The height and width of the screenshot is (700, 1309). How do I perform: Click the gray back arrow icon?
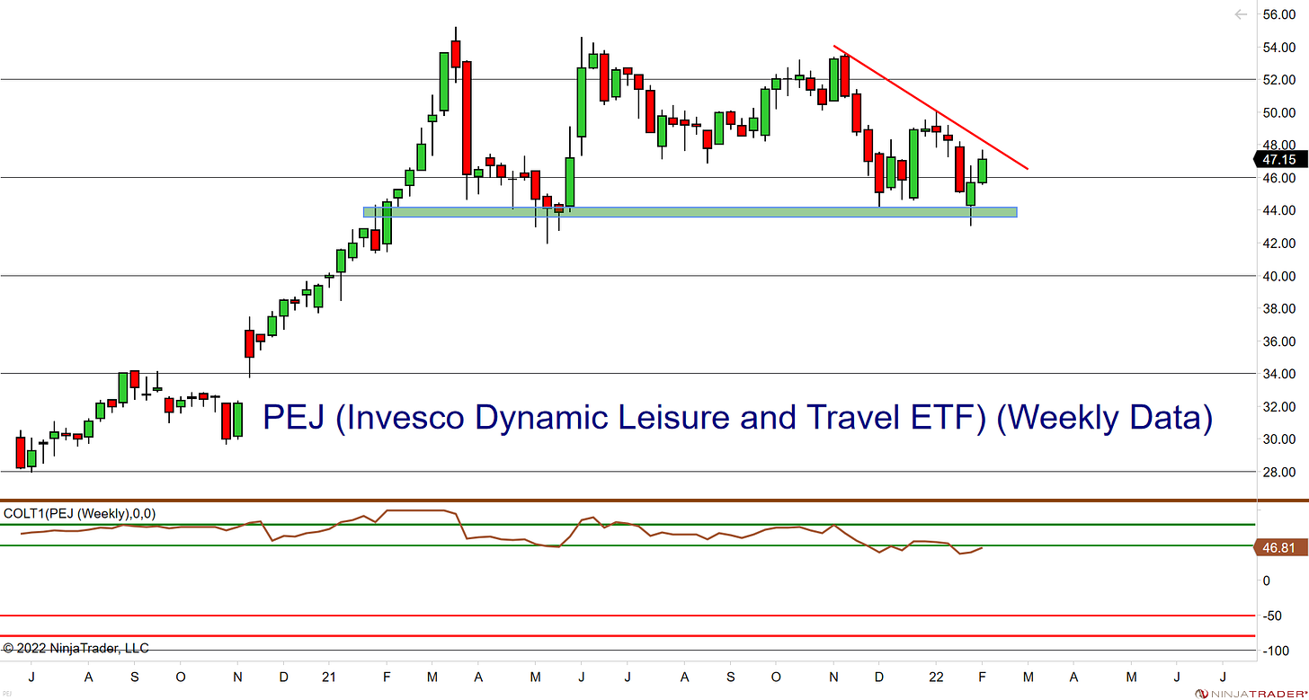pos(1241,13)
